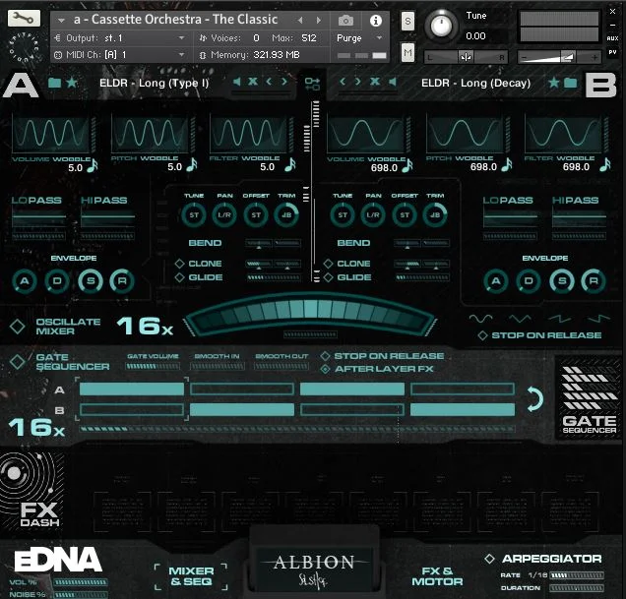Adjust the Gate Volume slider
Viewport: 626px width, 599px height.
pyautogui.click(x=153, y=366)
